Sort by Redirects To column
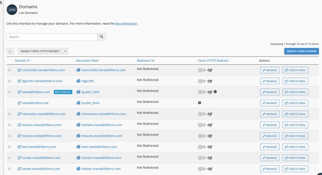This screenshot has width=322, height=175. 145,61
